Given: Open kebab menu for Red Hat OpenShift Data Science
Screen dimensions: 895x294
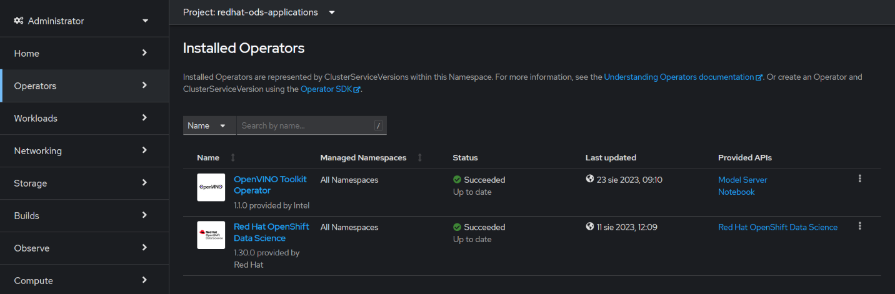Looking at the screenshot, I should (860, 226).
